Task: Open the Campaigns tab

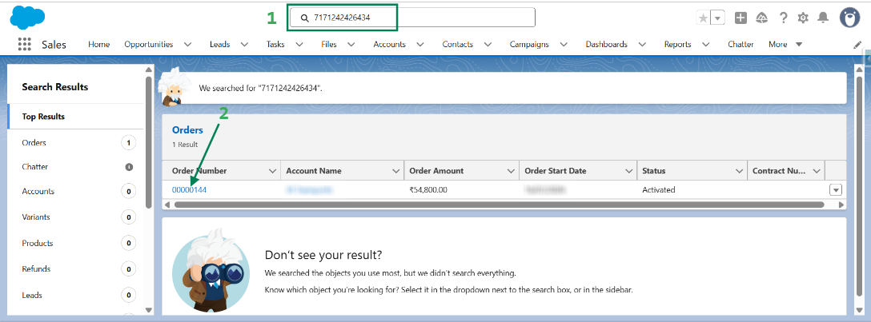Action: click(529, 44)
